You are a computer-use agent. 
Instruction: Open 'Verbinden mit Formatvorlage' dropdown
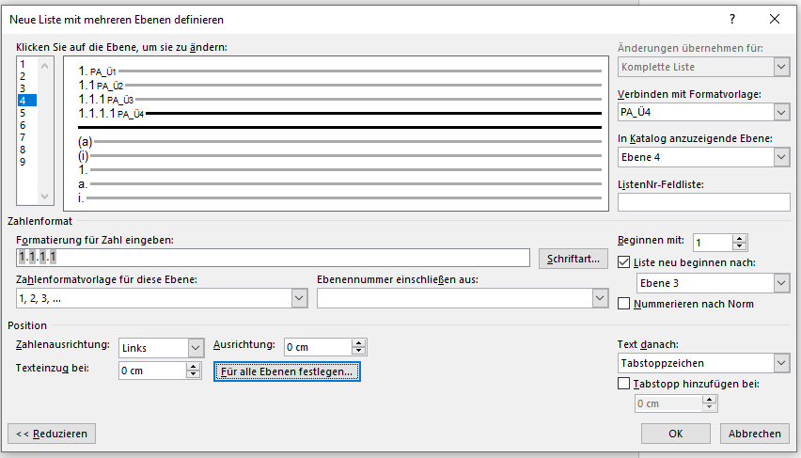(x=780, y=113)
